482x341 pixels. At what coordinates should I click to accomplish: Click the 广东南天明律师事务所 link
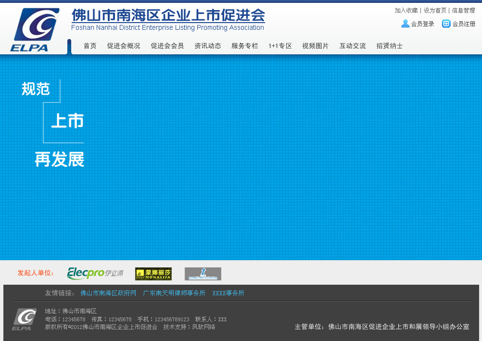pyautogui.click(x=174, y=293)
